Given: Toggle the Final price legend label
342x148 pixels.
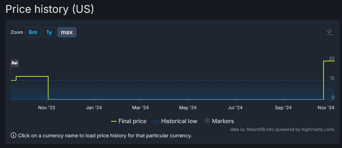Looking at the screenshot, I should tap(132, 121).
